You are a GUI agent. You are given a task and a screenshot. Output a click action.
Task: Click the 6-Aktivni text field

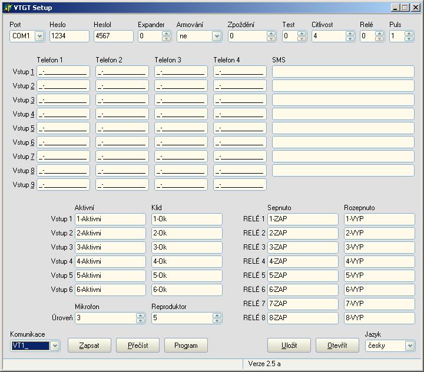pyautogui.click(x=110, y=290)
